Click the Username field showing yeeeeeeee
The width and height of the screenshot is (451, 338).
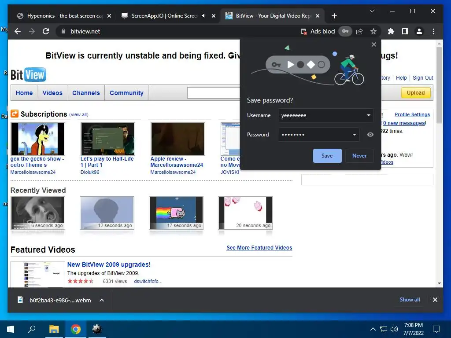point(326,115)
